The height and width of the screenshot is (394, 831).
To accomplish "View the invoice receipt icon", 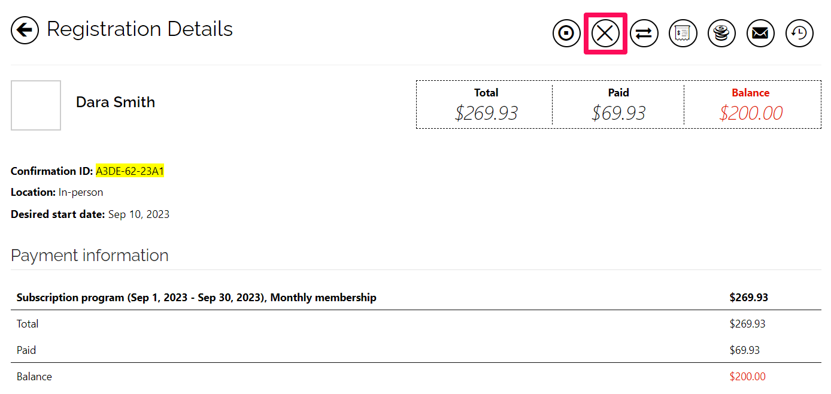I will coord(683,34).
